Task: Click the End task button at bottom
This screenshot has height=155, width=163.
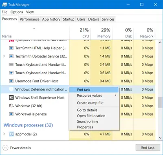Action: [x=148, y=148]
